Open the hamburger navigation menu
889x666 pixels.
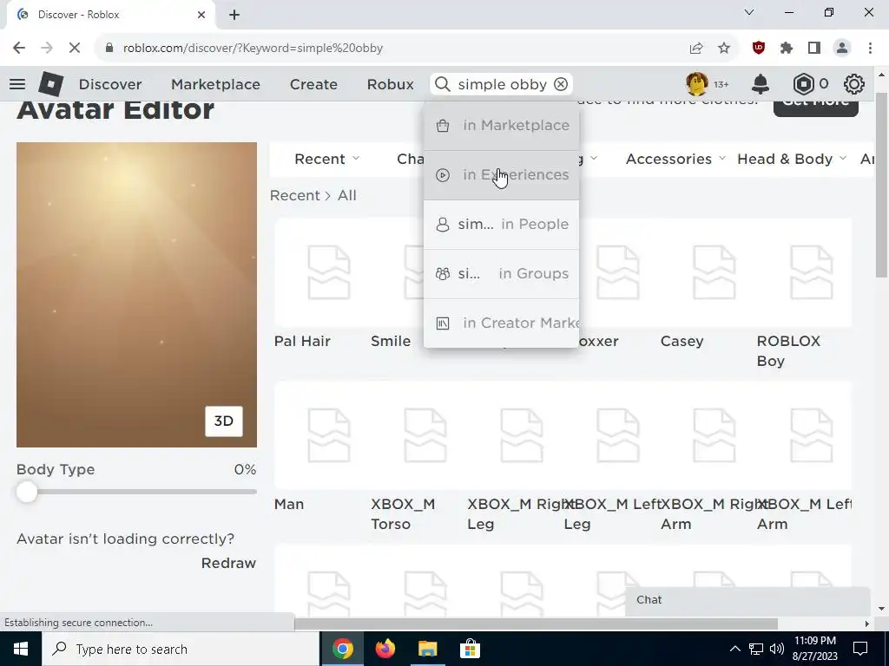pyautogui.click(x=17, y=84)
